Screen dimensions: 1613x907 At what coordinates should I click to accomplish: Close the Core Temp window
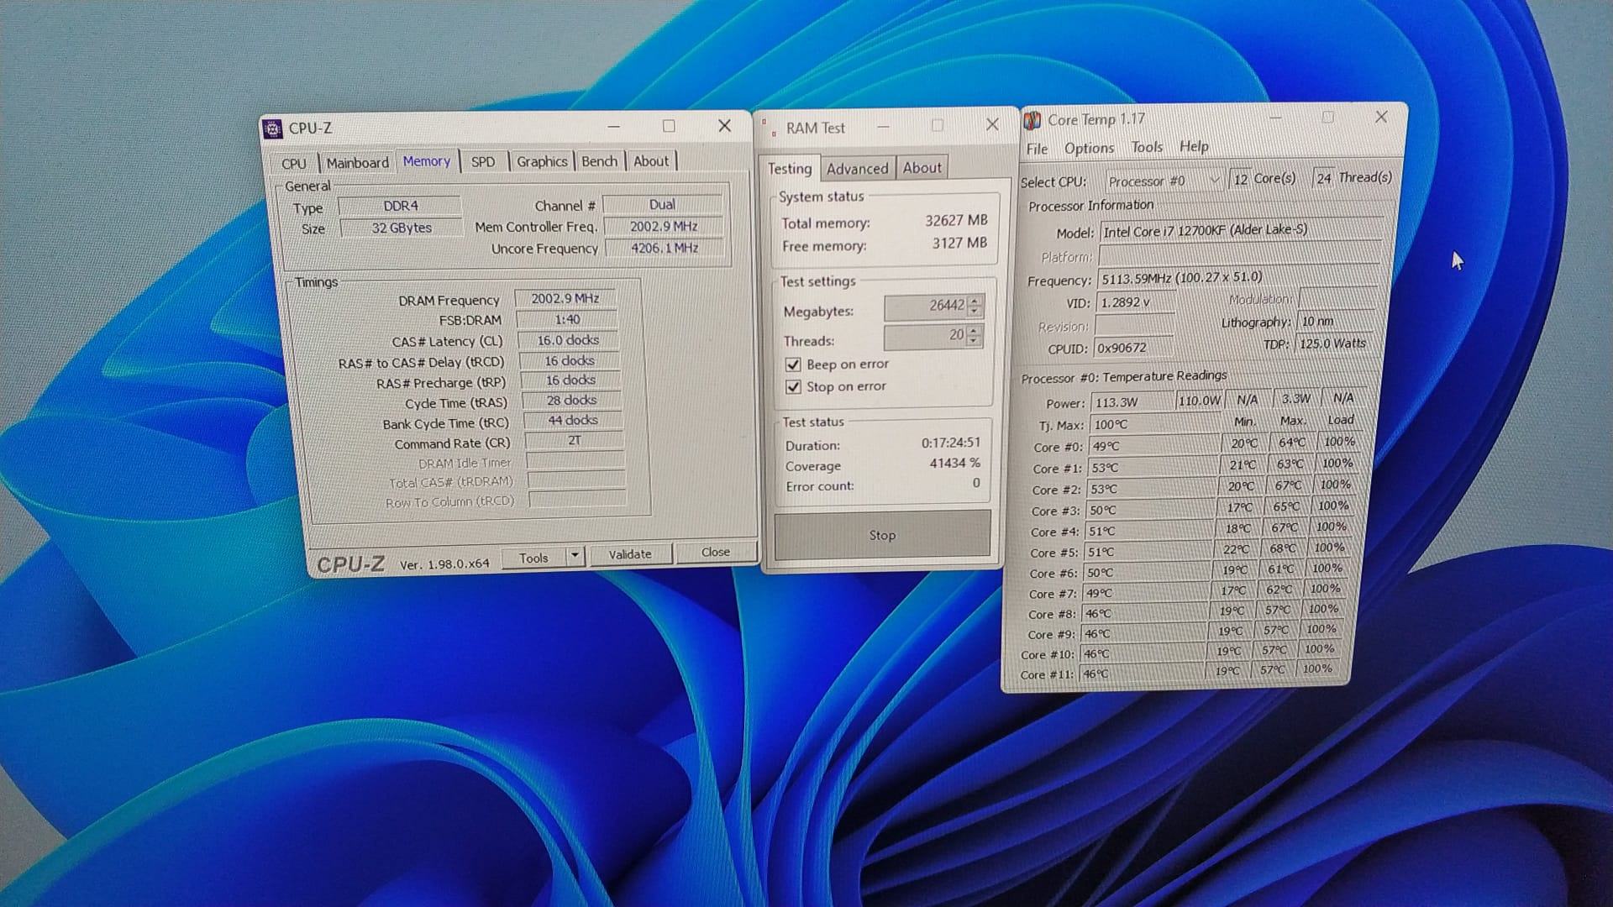1381,118
